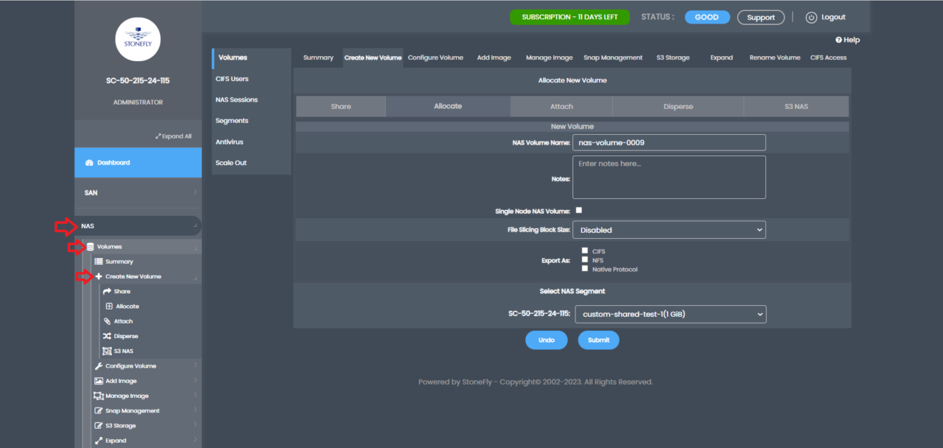Click the Configure Volume wrench icon

tap(99, 366)
